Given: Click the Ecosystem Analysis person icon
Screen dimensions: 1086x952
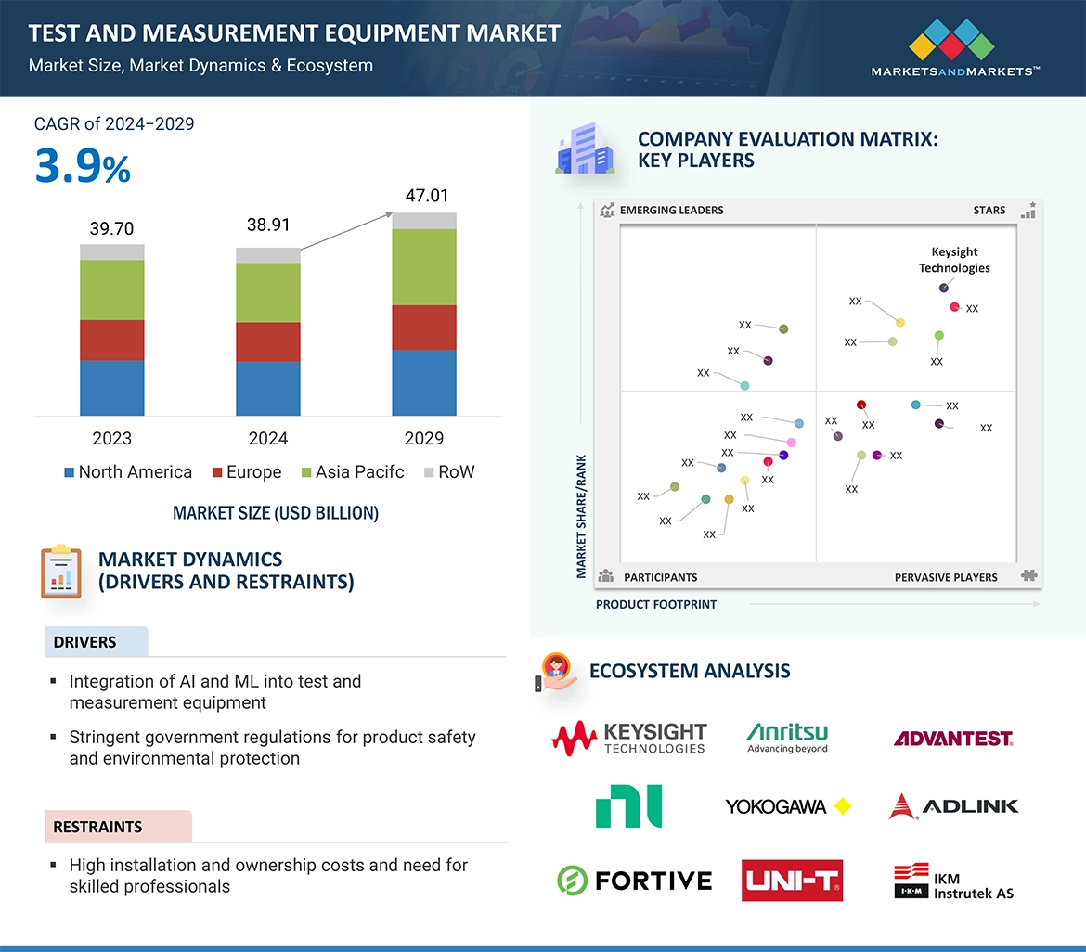Looking at the screenshot, I should point(557,672).
